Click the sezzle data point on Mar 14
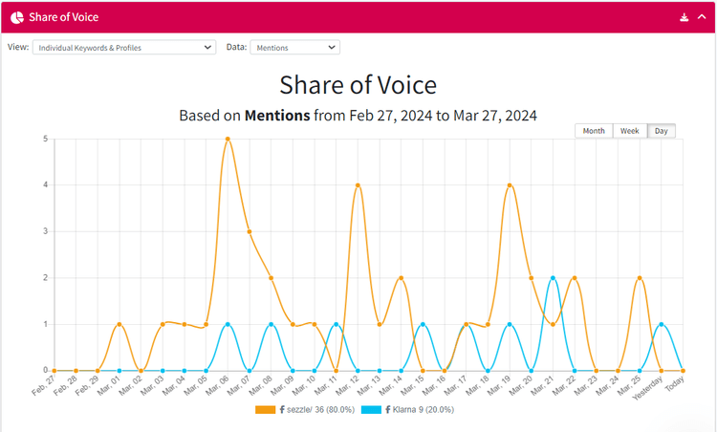 click(x=401, y=278)
